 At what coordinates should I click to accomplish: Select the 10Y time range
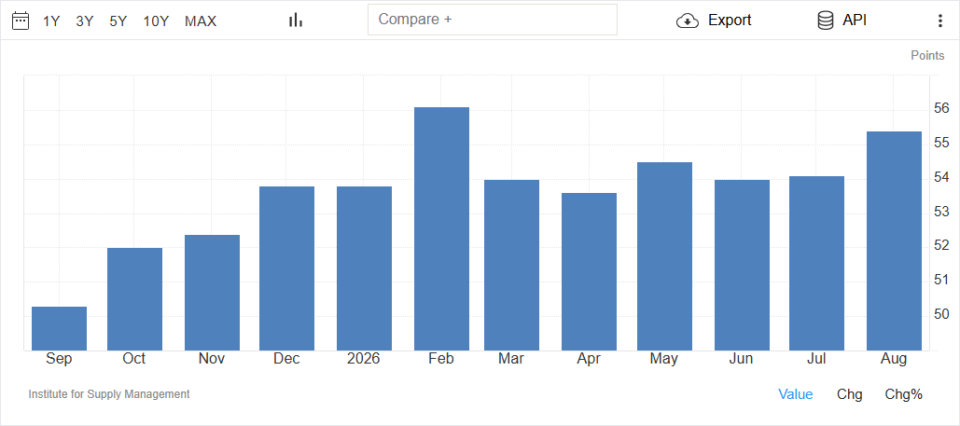[156, 21]
